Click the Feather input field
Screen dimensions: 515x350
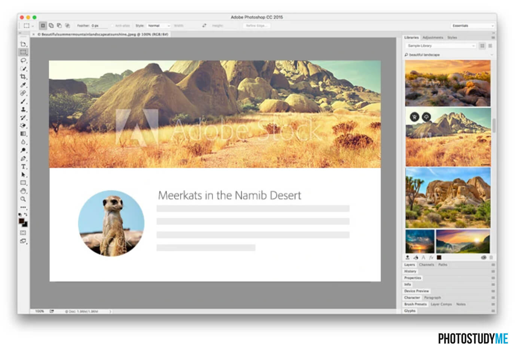pos(99,26)
